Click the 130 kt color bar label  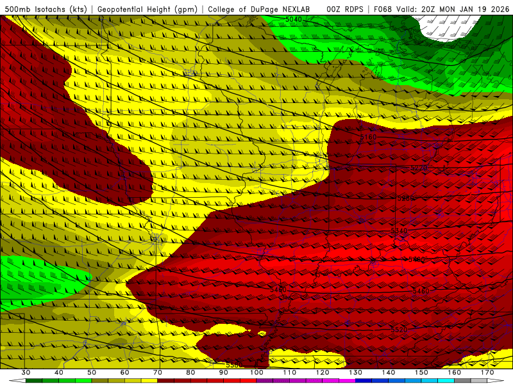click(x=356, y=372)
